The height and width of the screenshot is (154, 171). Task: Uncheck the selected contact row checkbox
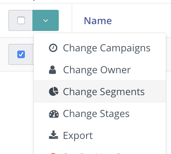coord(21,54)
